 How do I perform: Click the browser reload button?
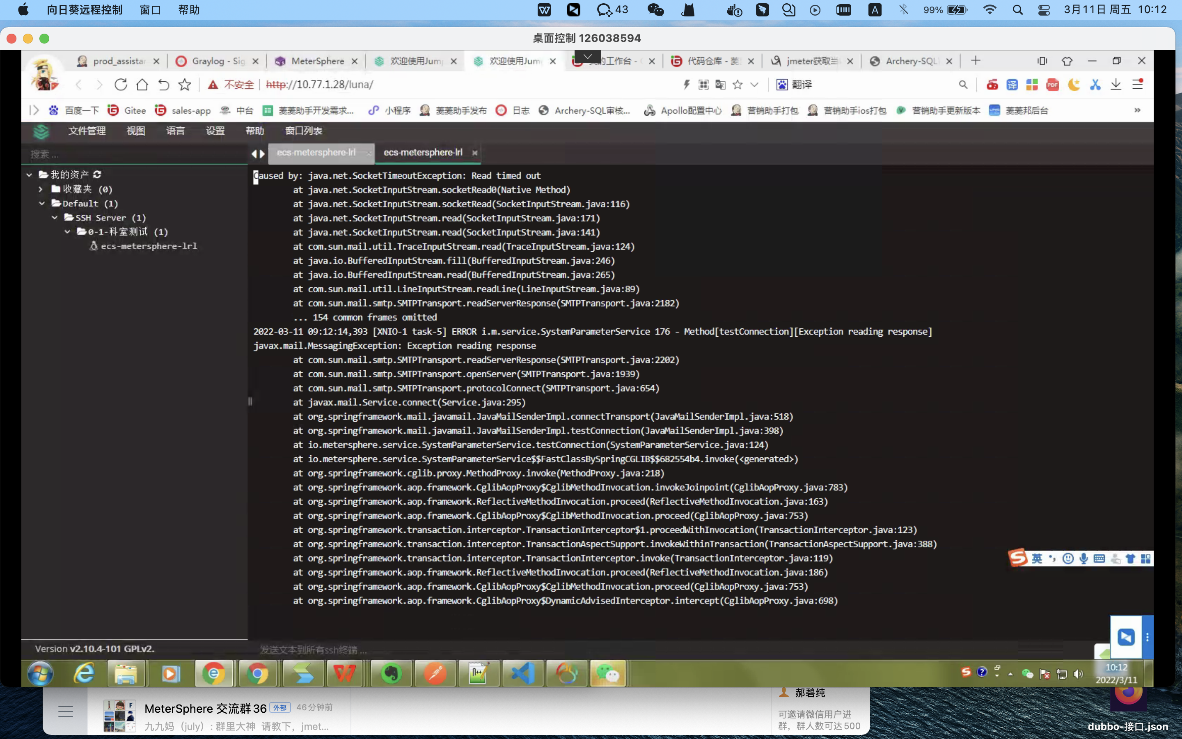(x=121, y=85)
